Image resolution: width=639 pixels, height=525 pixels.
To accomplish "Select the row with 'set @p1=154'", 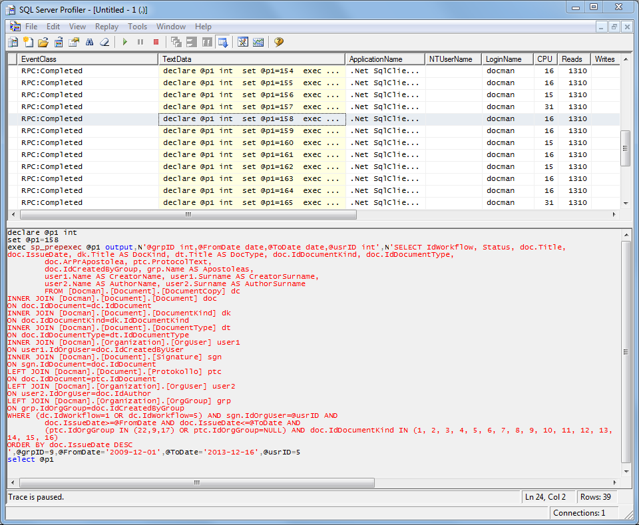I will tap(314, 71).
